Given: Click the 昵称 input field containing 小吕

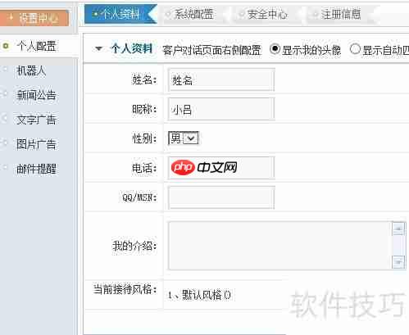Looking at the screenshot, I should (221, 109).
